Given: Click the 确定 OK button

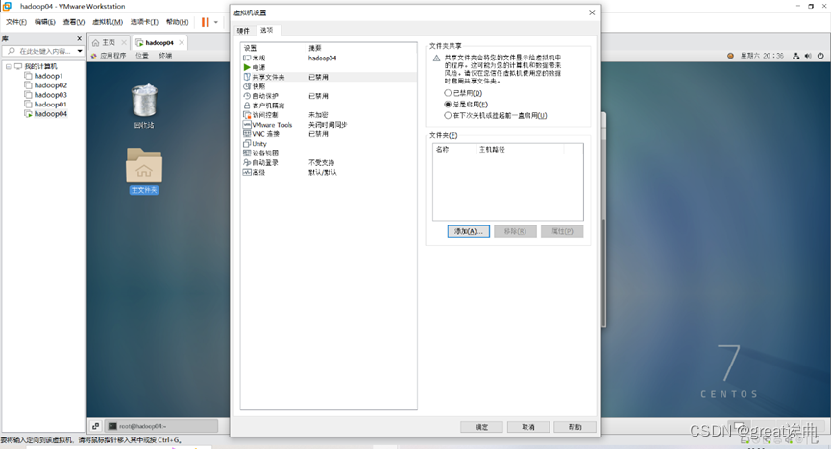Looking at the screenshot, I should click(481, 427).
